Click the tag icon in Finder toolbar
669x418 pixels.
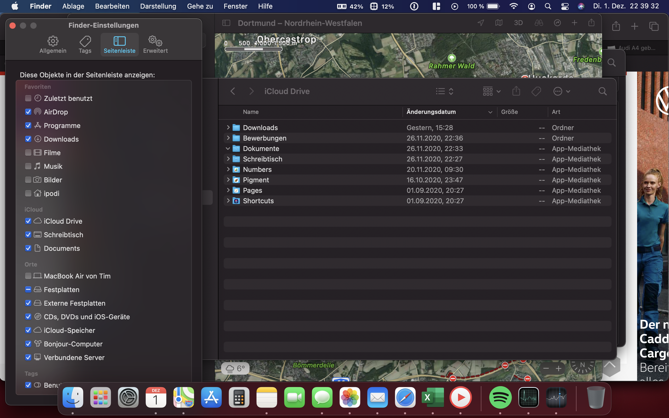pos(536,91)
